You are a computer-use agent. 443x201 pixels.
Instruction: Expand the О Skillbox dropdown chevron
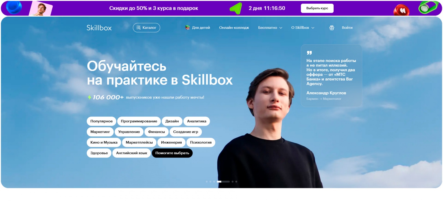click(313, 28)
